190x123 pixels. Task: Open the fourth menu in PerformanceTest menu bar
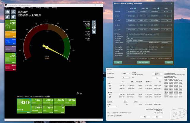point(31,8)
